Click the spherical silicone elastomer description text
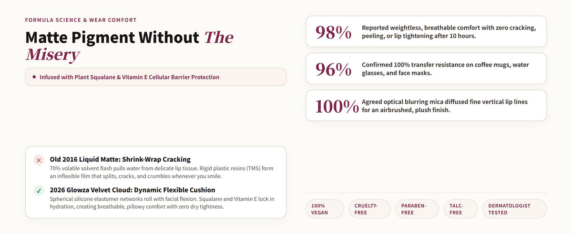The height and width of the screenshot is (234, 572). click(162, 203)
